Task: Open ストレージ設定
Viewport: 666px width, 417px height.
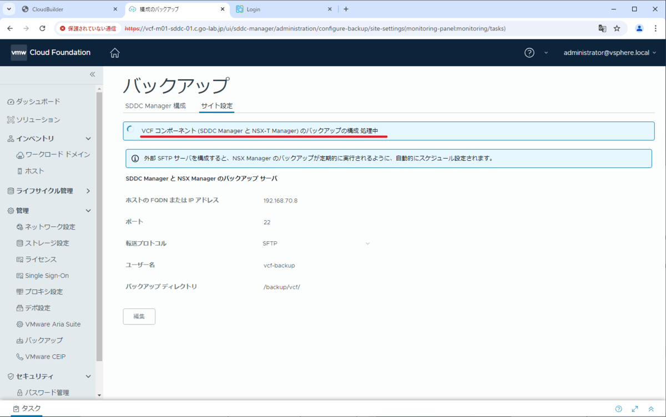Action: coord(43,243)
